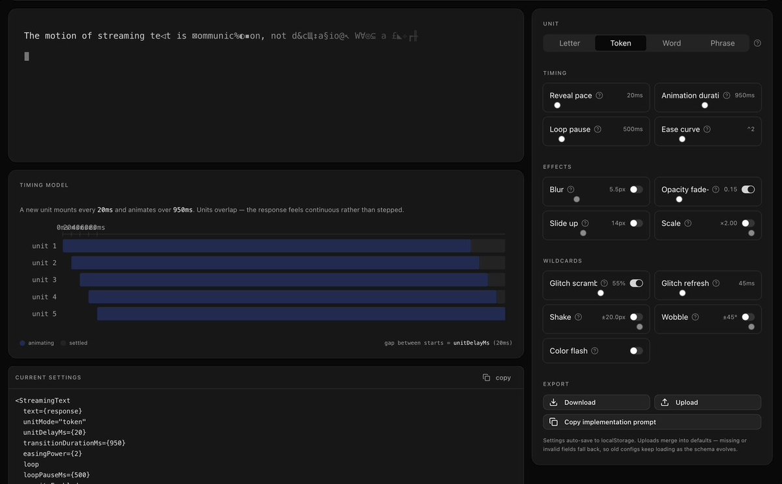The height and width of the screenshot is (484, 782).
Task: Adjust the Slide up slider
Action: [583, 233]
